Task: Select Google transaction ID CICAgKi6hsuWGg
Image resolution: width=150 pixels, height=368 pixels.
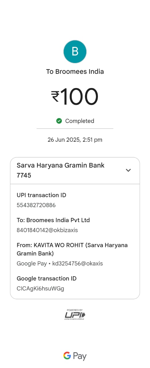Action: (40, 288)
